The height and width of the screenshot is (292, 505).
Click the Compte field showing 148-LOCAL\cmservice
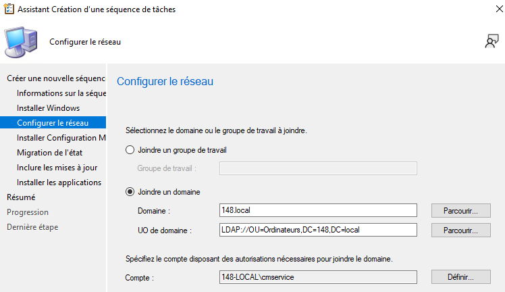click(x=318, y=277)
